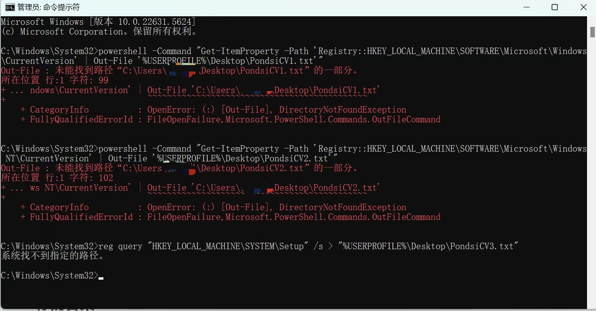The image size is (596, 311).
Task: Click the blinking cursor at the prompt
Action: coord(101,276)
